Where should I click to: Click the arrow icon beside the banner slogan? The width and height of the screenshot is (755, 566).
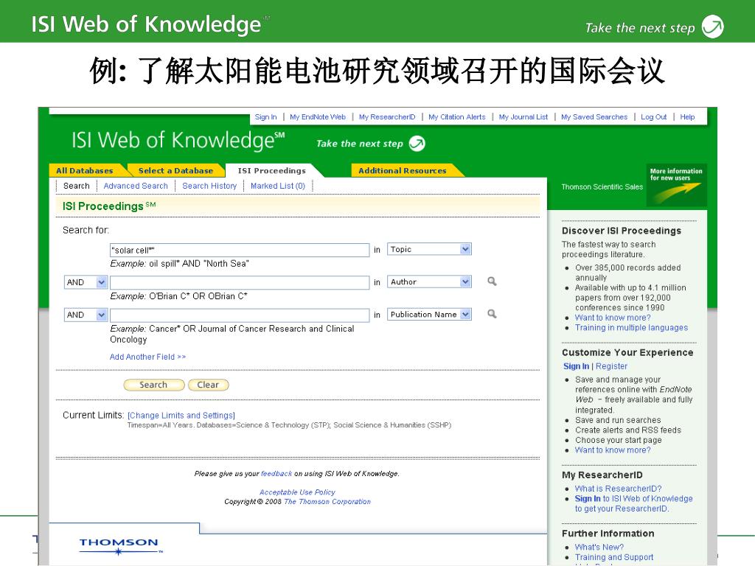pos(417,144)
